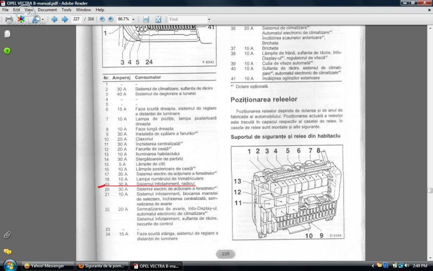Open the volume speaker tray icon
Image resolution: width=433 pixels, height=271 pixels.
click(x=406, y=266)
